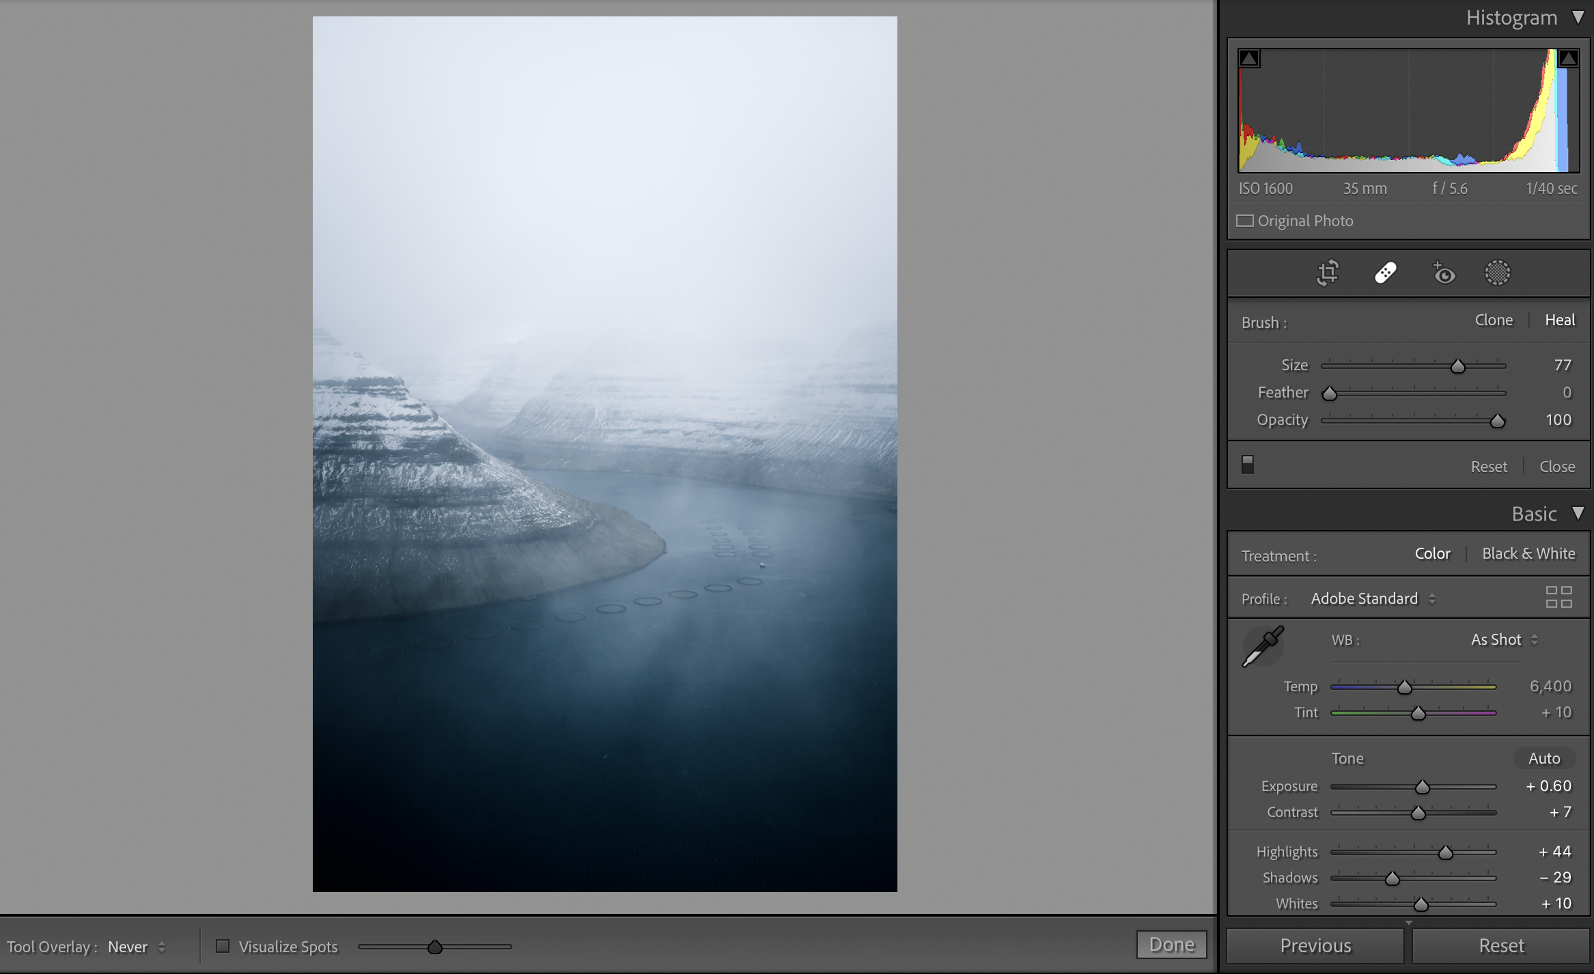The width and height of the screenshot is (1594, 974).
Task: Toggle the spot removal panel switch
Action: [1247, 464]
